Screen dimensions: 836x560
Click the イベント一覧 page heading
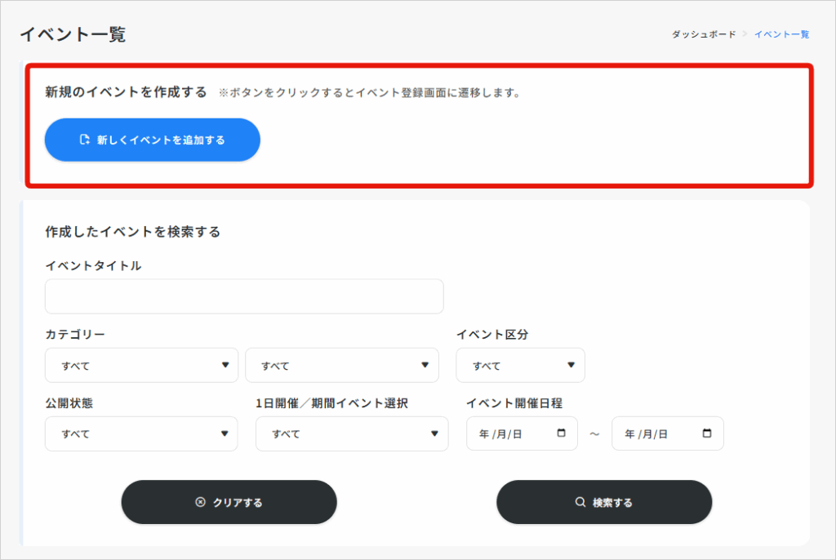tap(73, 34)
